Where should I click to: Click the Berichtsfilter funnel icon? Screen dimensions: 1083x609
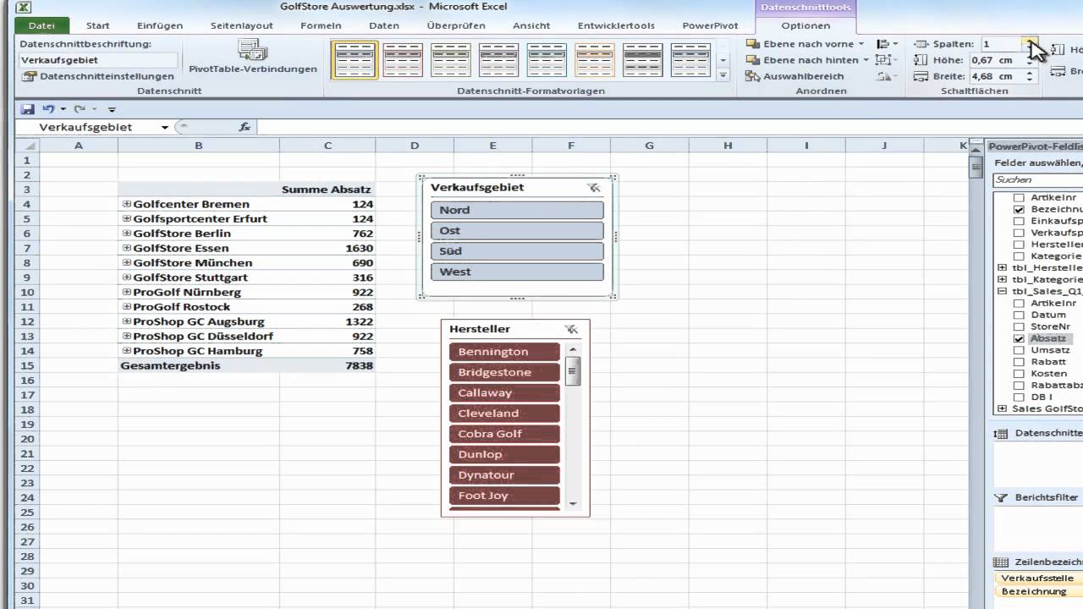click(1002, 498)
